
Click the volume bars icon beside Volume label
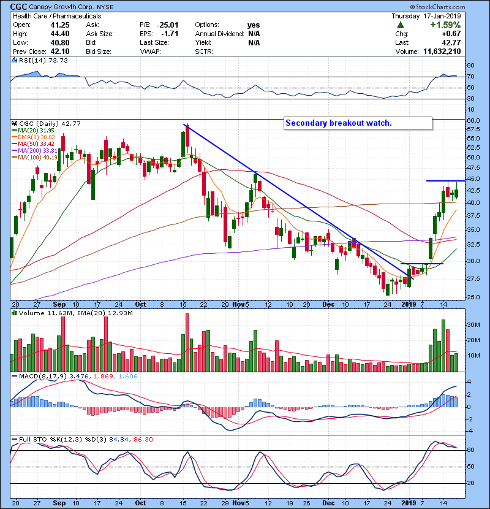point(14,313)
